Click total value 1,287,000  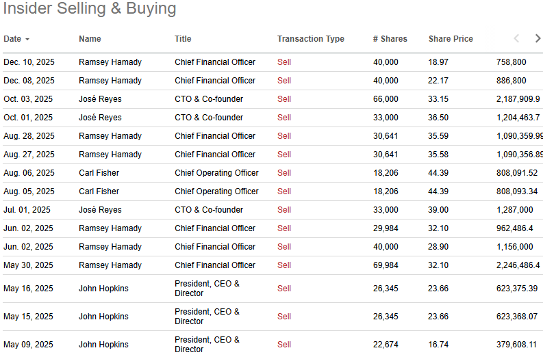pos(515,210)
